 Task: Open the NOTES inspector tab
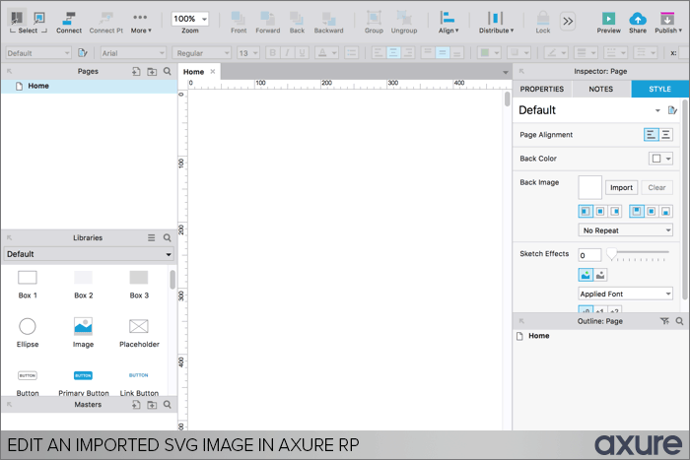600,89
